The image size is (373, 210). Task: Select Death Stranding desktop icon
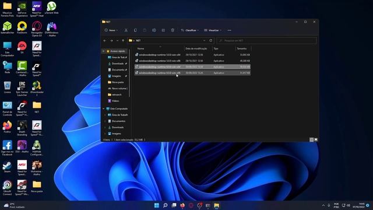22,128
